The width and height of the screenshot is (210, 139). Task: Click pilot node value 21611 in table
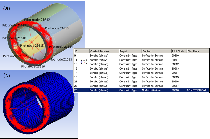[175, 60]
